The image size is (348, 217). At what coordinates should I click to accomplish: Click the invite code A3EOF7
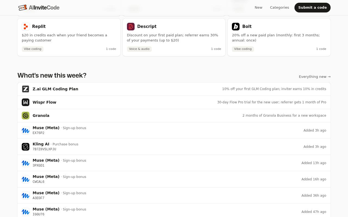[x=38, y=198]
